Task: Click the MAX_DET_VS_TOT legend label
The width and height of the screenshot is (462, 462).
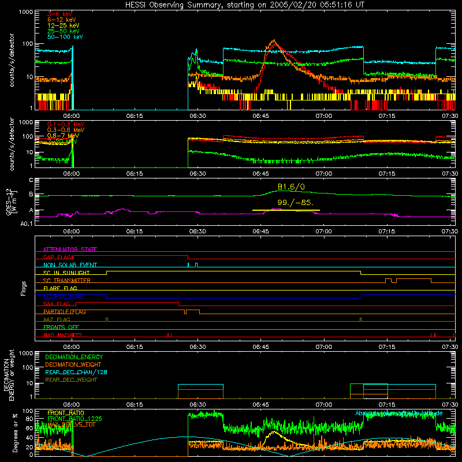Action: (71, 424)
